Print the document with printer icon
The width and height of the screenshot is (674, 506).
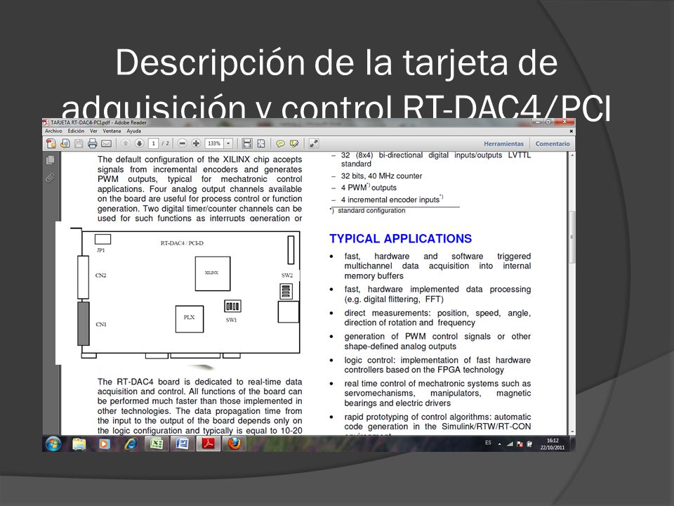[93, 143]
